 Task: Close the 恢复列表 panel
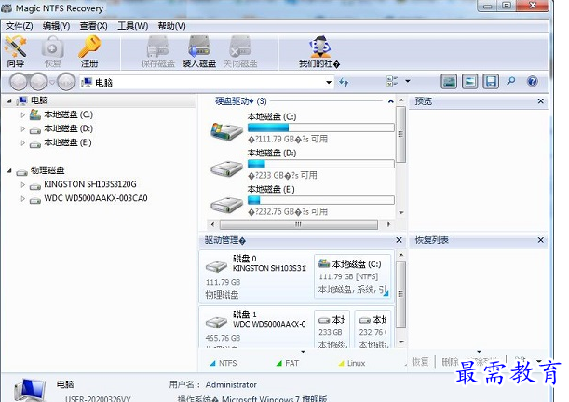pyautogui.click(x=541, y=240)
